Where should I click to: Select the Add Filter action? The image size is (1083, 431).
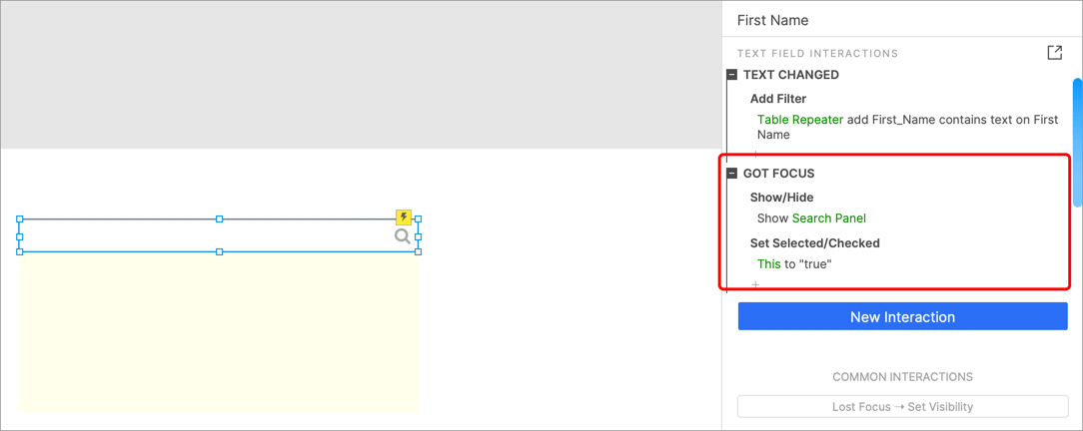(777, 99)
